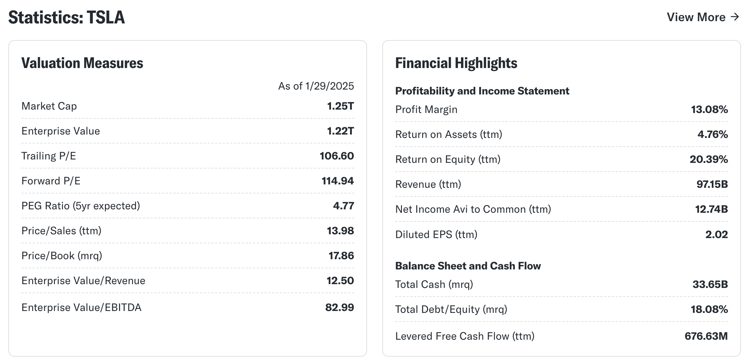Click the Levered Free Cash Flow value

click(x=706, y=336)
